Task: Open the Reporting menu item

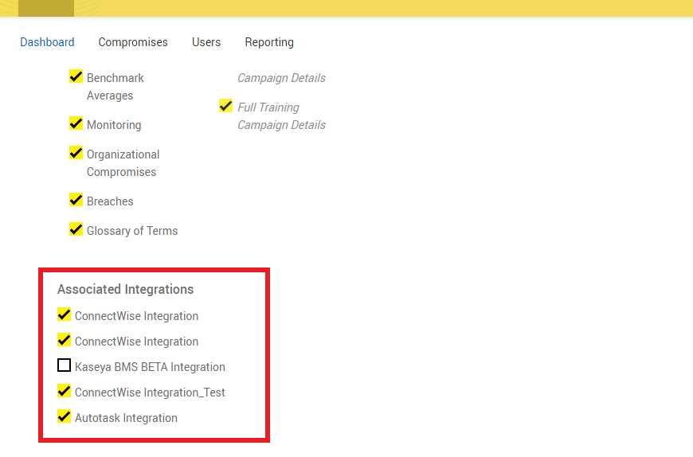Action: click(x=269, y=42)
